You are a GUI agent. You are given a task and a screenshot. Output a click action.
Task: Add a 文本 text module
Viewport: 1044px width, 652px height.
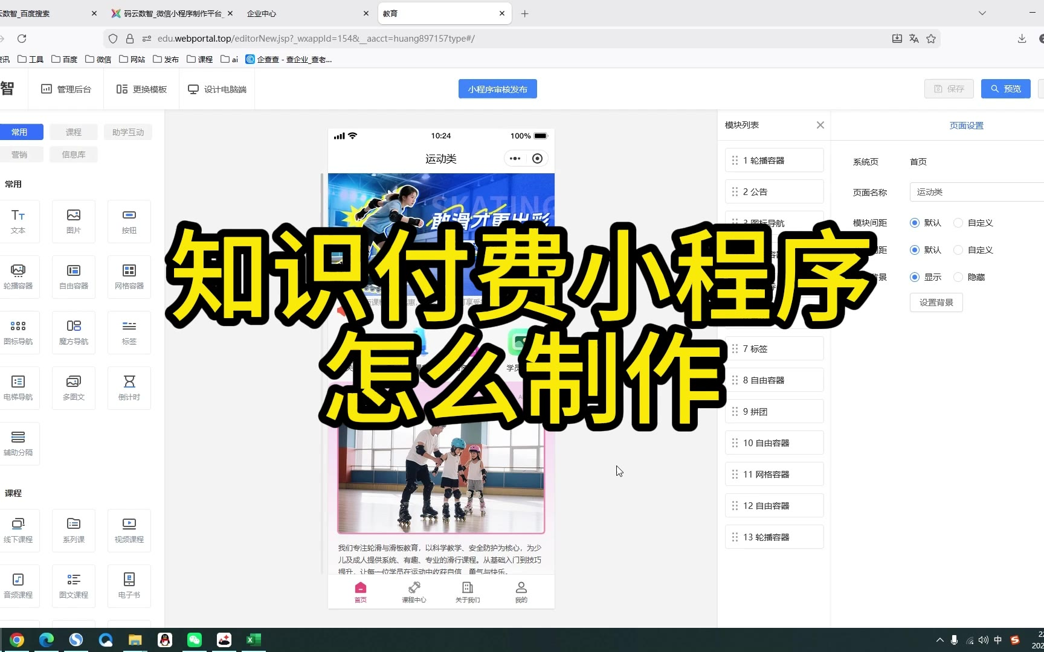(18, 221)
